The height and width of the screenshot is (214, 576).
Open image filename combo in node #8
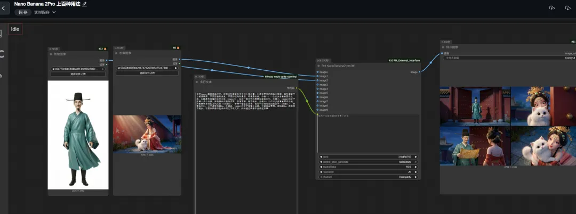click(147, 68)
